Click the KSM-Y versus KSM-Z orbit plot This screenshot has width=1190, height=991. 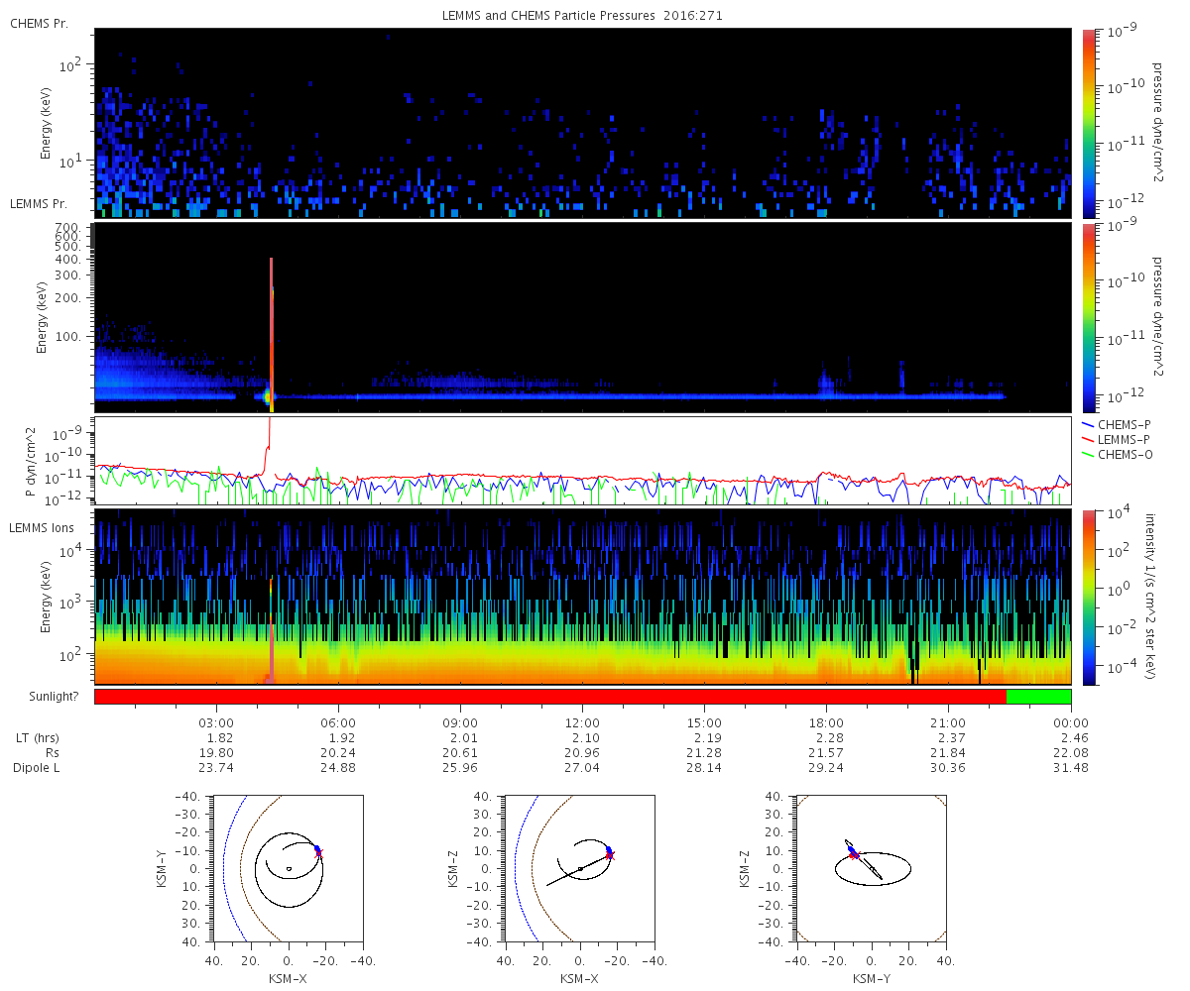(872, 869)
